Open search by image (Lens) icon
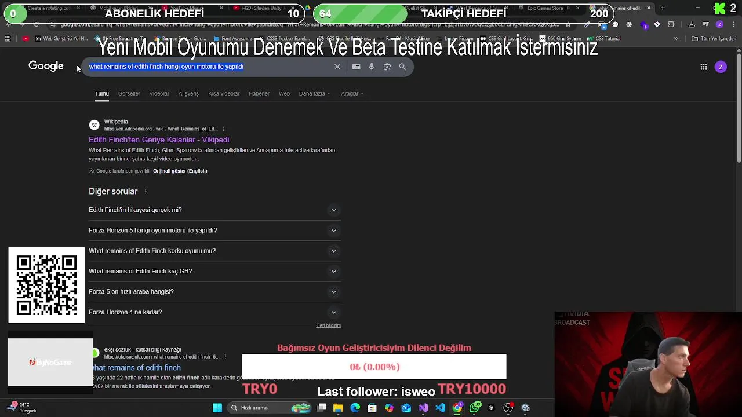The height and width of the screenshot is (417, 742). click(x=387, y=67)
